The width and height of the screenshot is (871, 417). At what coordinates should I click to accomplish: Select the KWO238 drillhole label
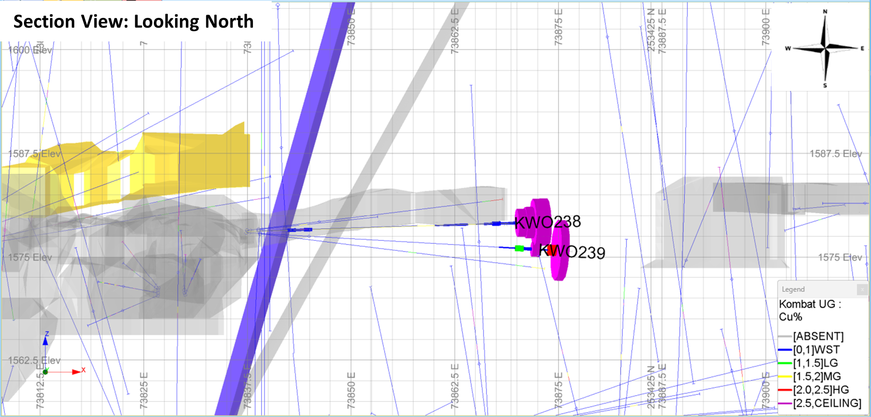pos(547,222)
